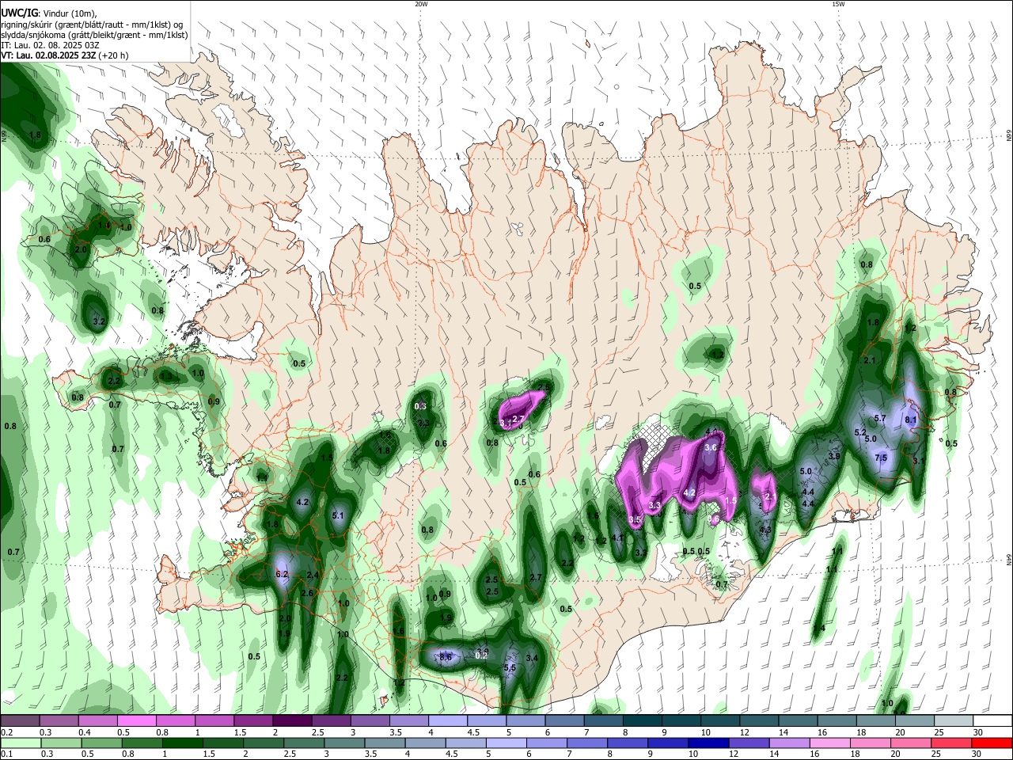
Task: Click the 'slydda/snjókoma' legend description line
Action: tap(93, 35)
